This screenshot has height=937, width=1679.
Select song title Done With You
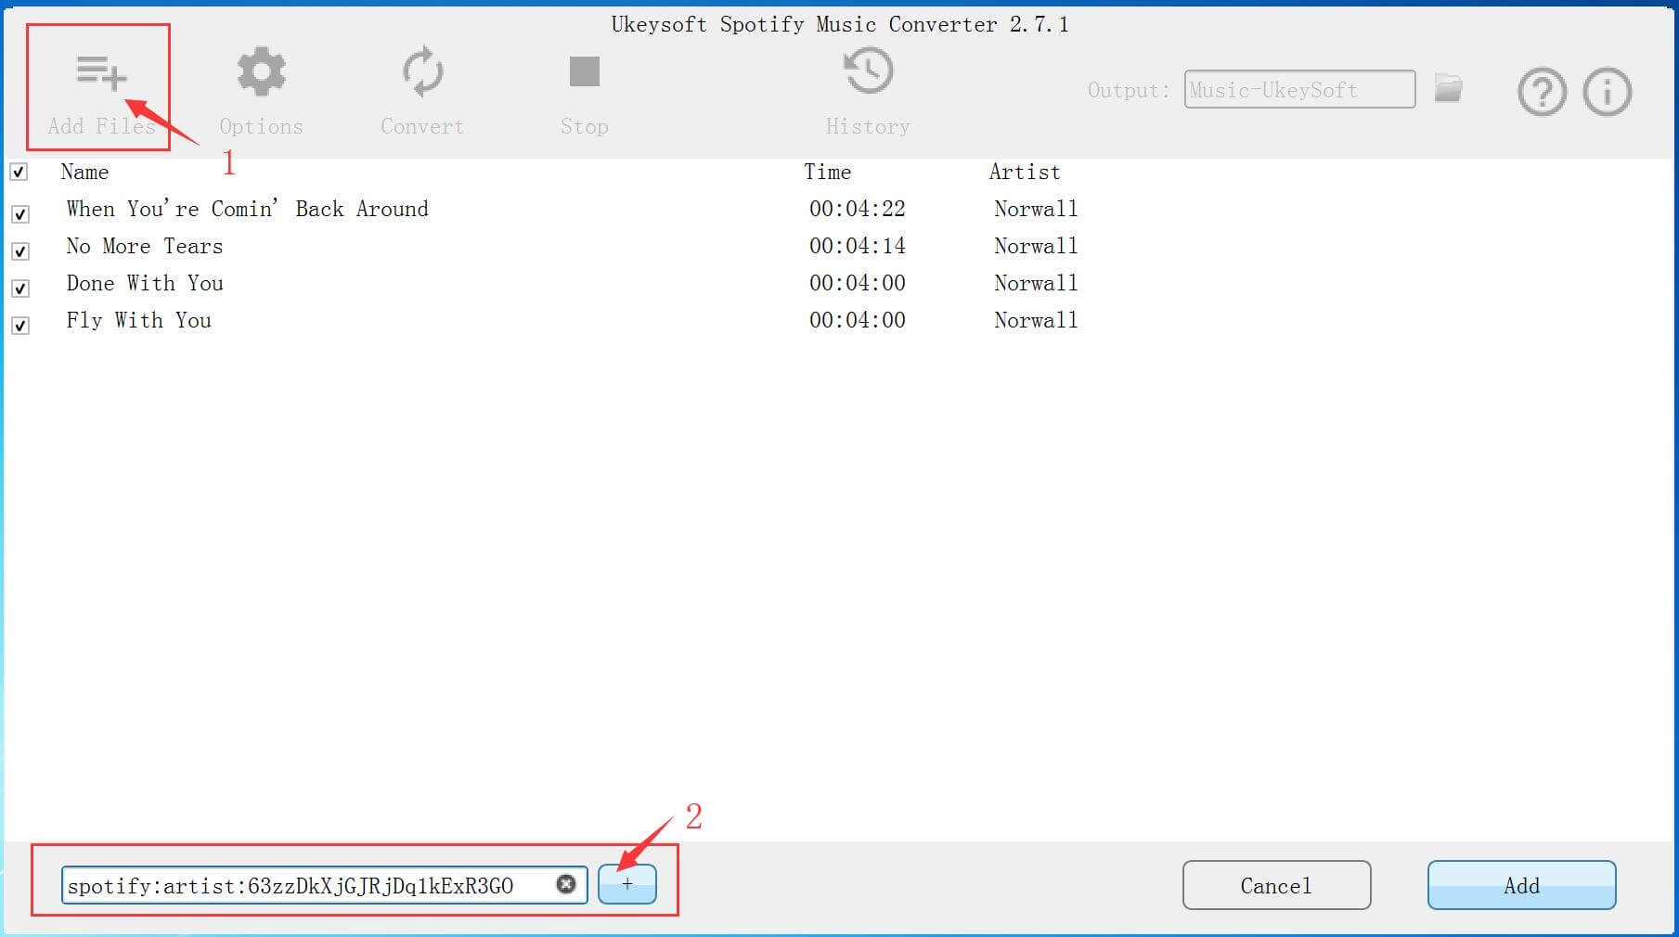145,283
